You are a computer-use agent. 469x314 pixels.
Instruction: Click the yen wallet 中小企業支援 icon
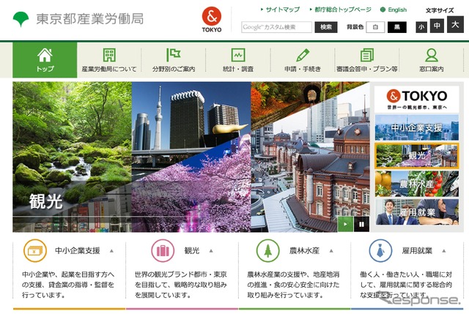tap(35, 250)
